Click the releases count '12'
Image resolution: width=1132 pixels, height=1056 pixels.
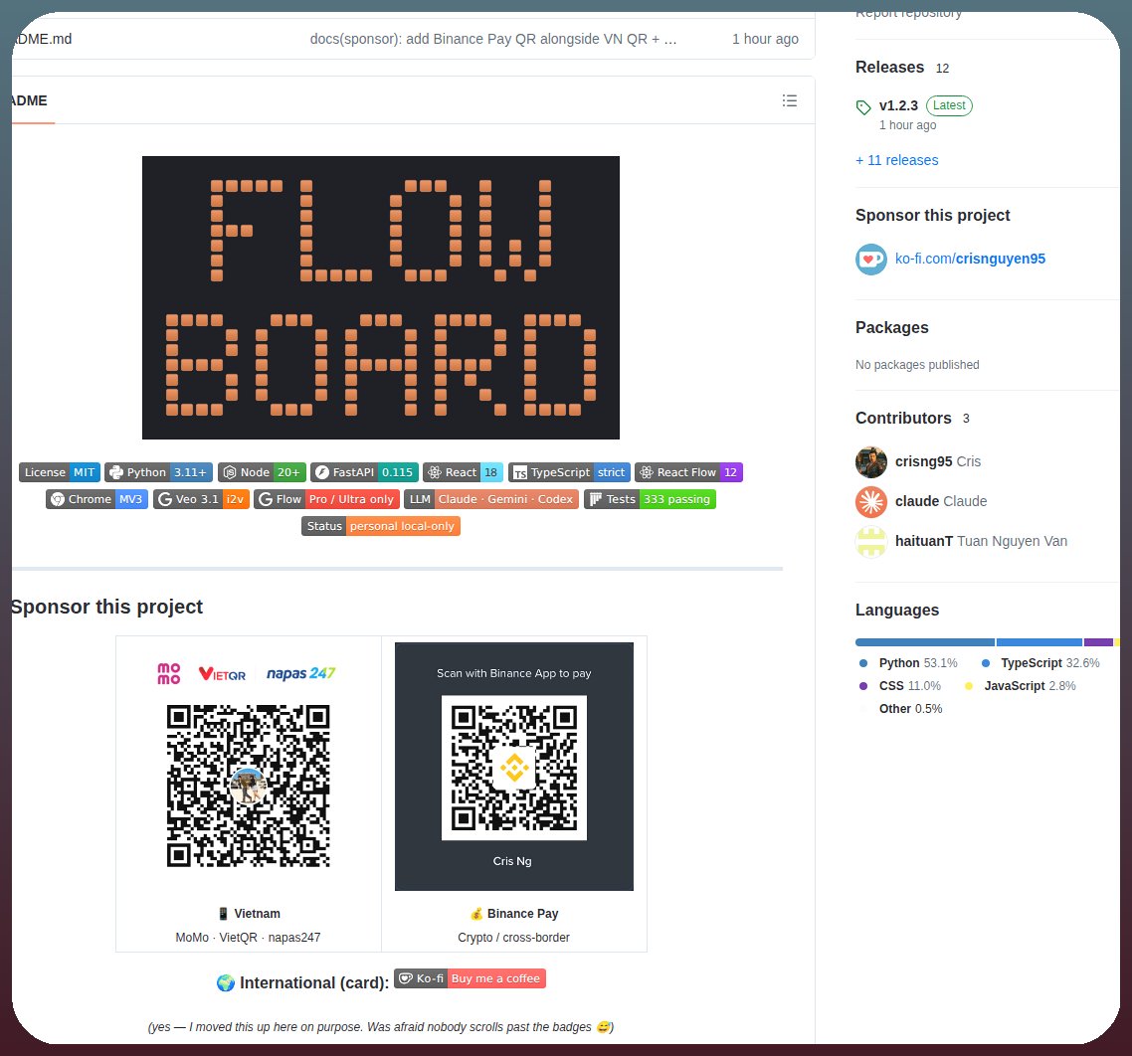(942, 68)
